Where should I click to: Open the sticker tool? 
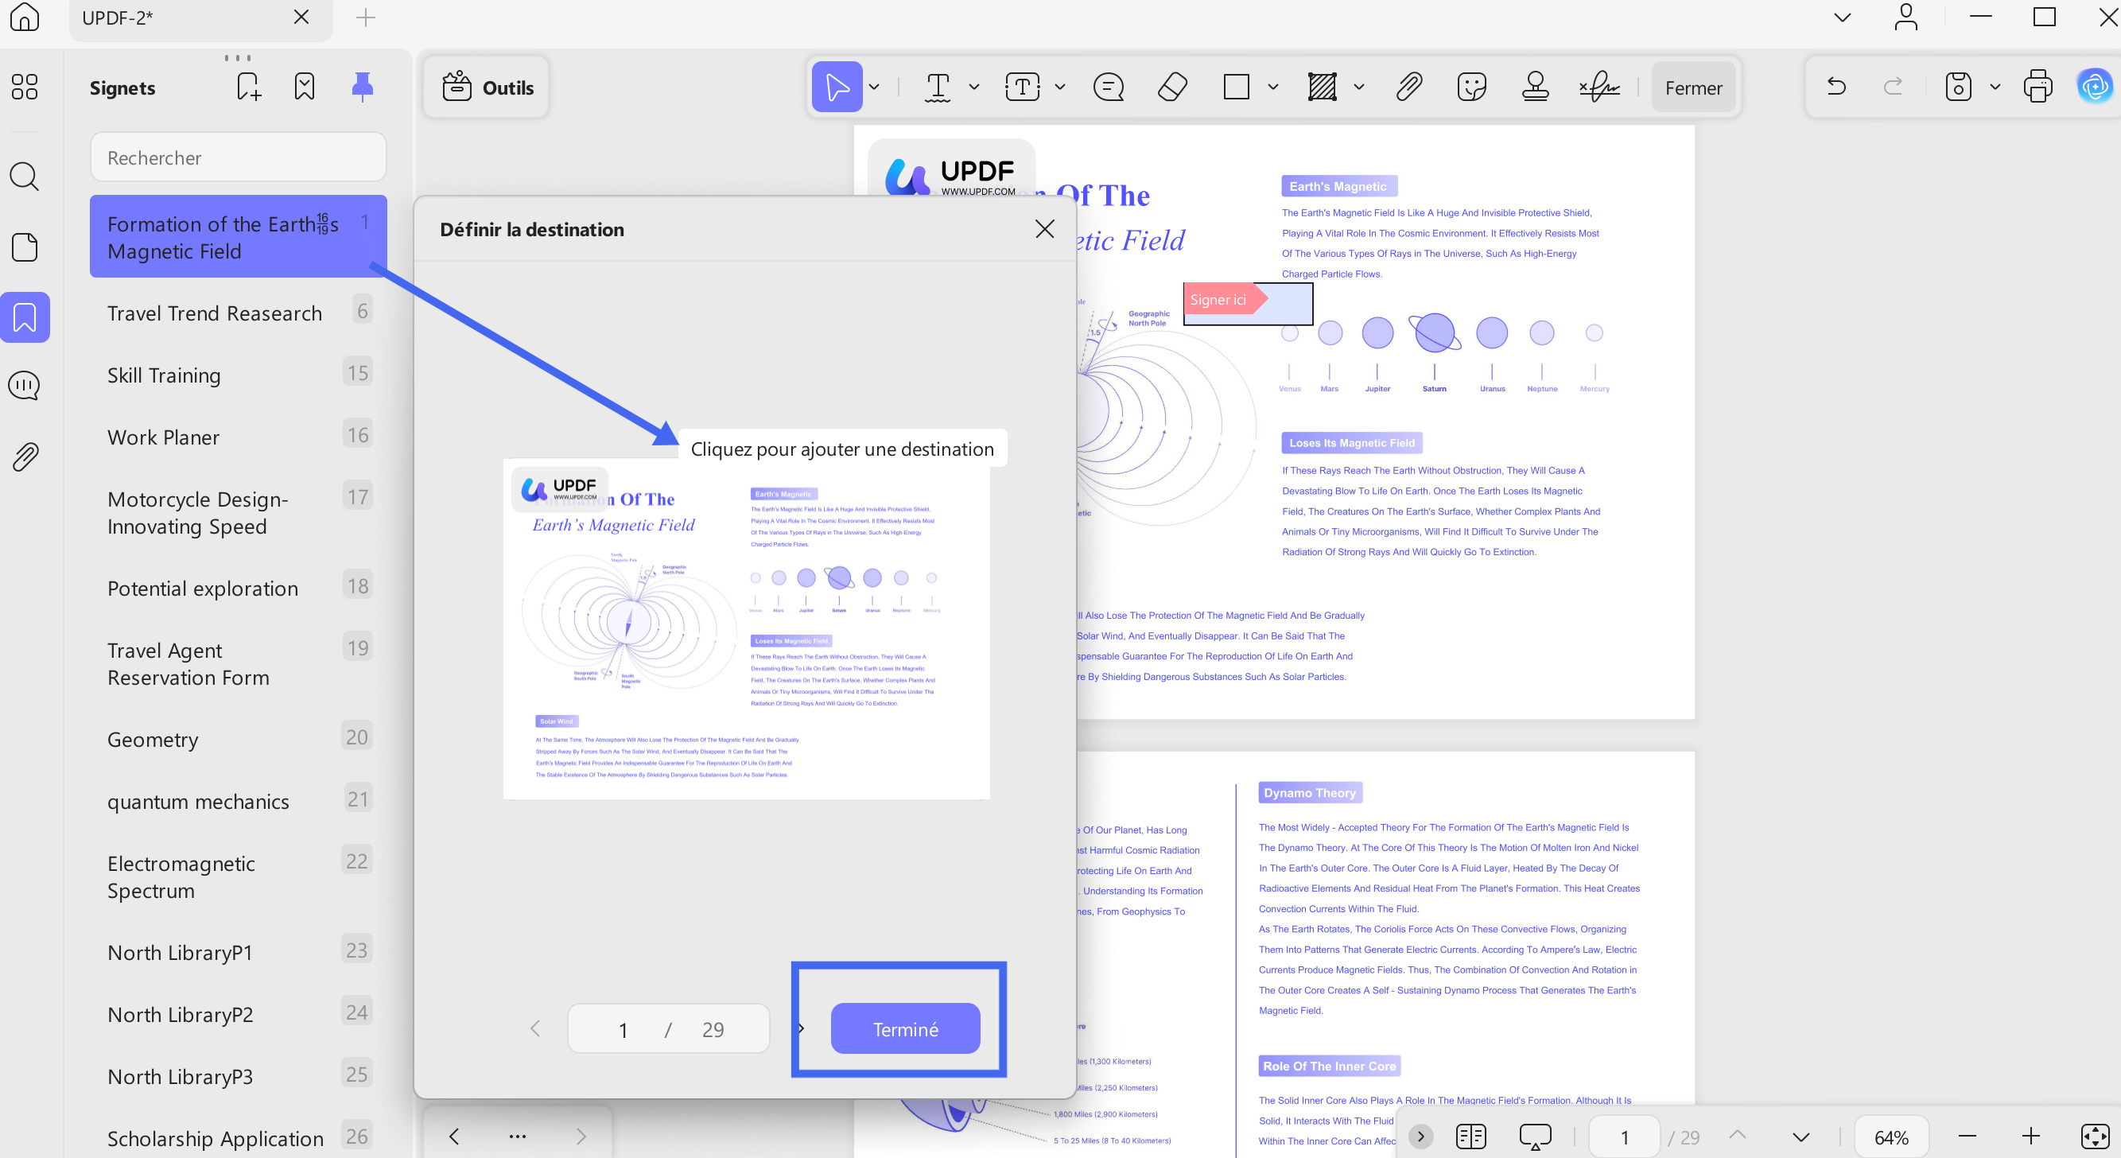[x=1472, y=87]
